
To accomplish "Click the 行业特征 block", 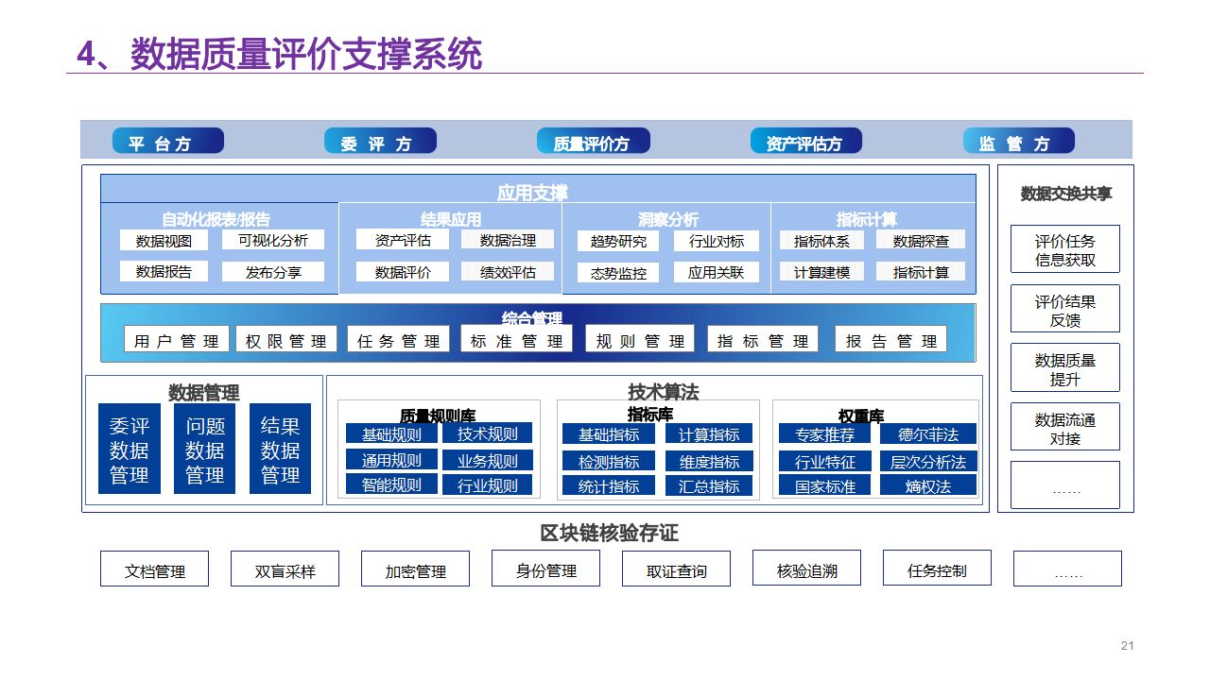I will point(825,461).
